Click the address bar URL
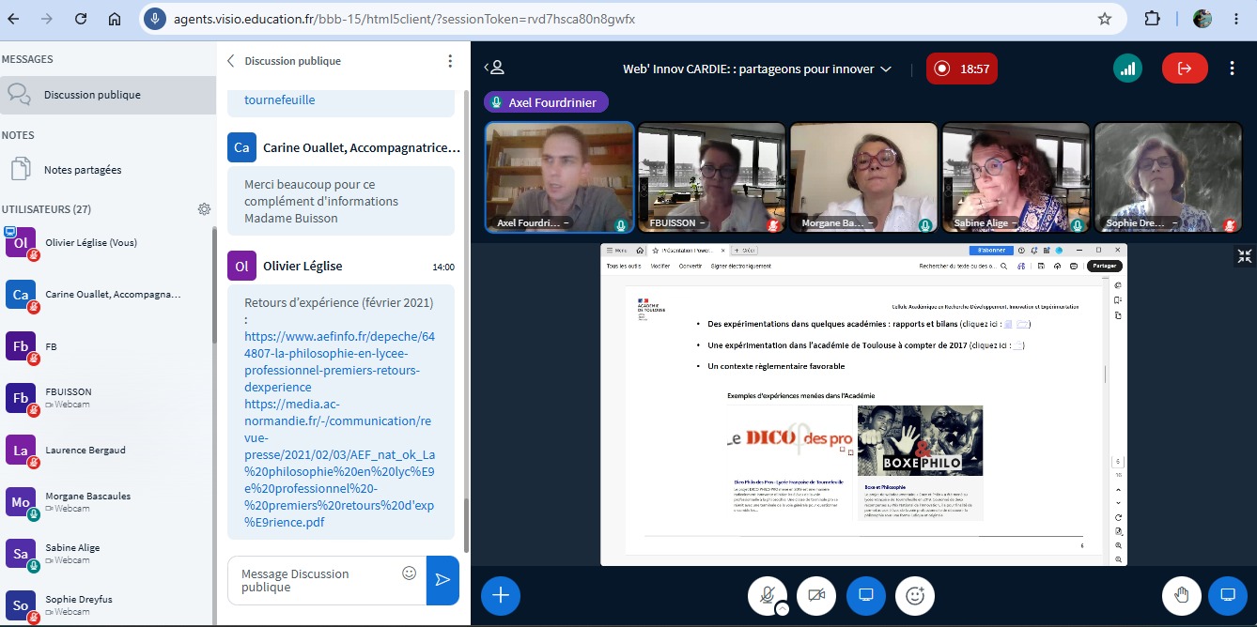This screenshot has width=1257, height=627. click(404, 19)
